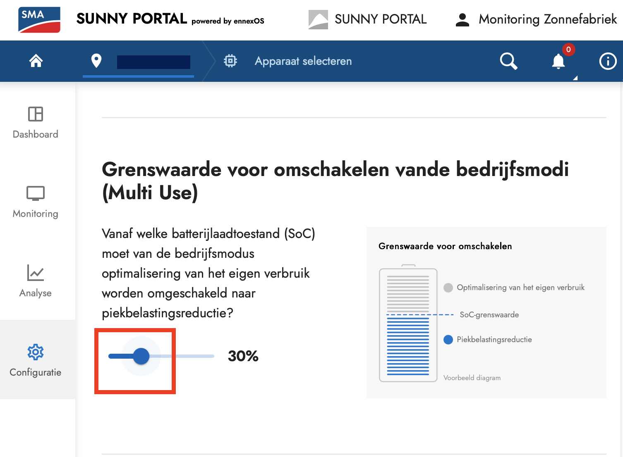The height and width of the screenshot is (457, 623).
Task: Click the Home icon in the navigation bar
Action: pos(36,61)
